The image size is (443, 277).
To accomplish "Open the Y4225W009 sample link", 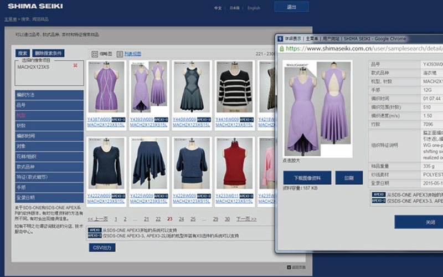I will 142,196.
